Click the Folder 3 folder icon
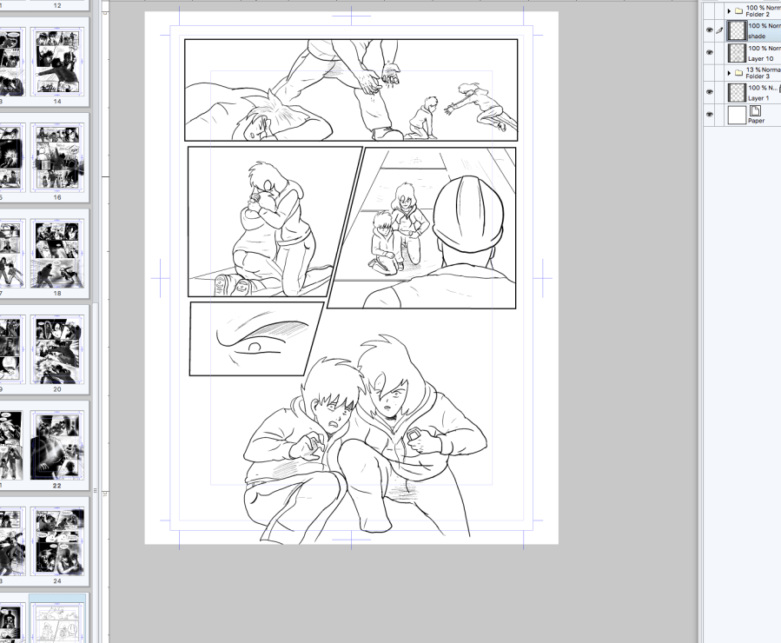Image resolution: width=781 pixels, height=643 pixels. pos(738,73)
